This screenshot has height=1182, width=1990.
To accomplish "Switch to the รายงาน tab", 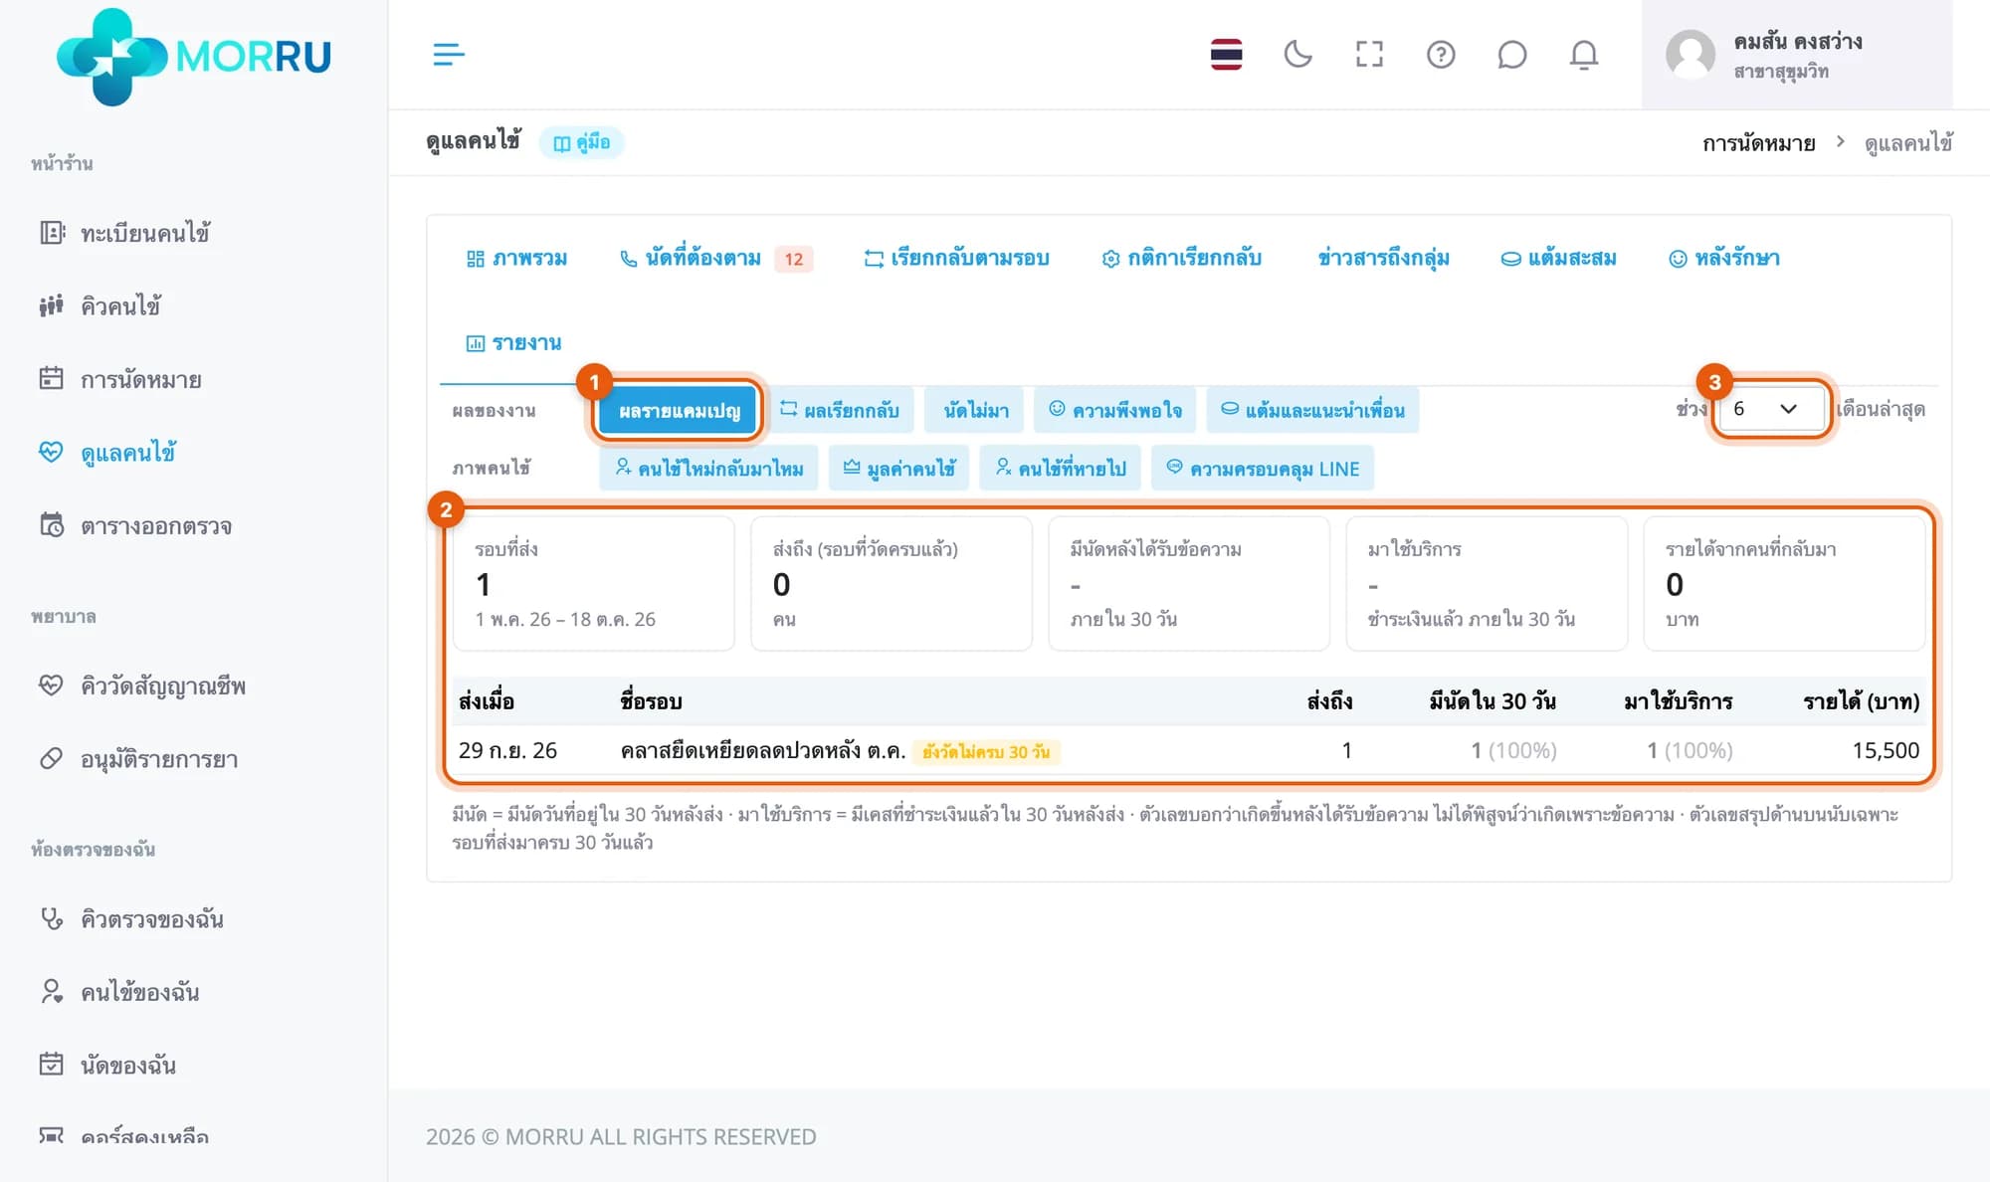I will (514, 343).
